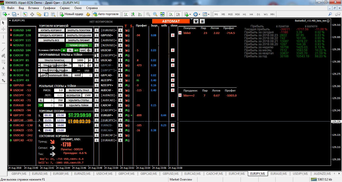This screenshot has height=182, width=342.
Task: Select the crosshair tool in left sidebar
Action: coord(3,29)
